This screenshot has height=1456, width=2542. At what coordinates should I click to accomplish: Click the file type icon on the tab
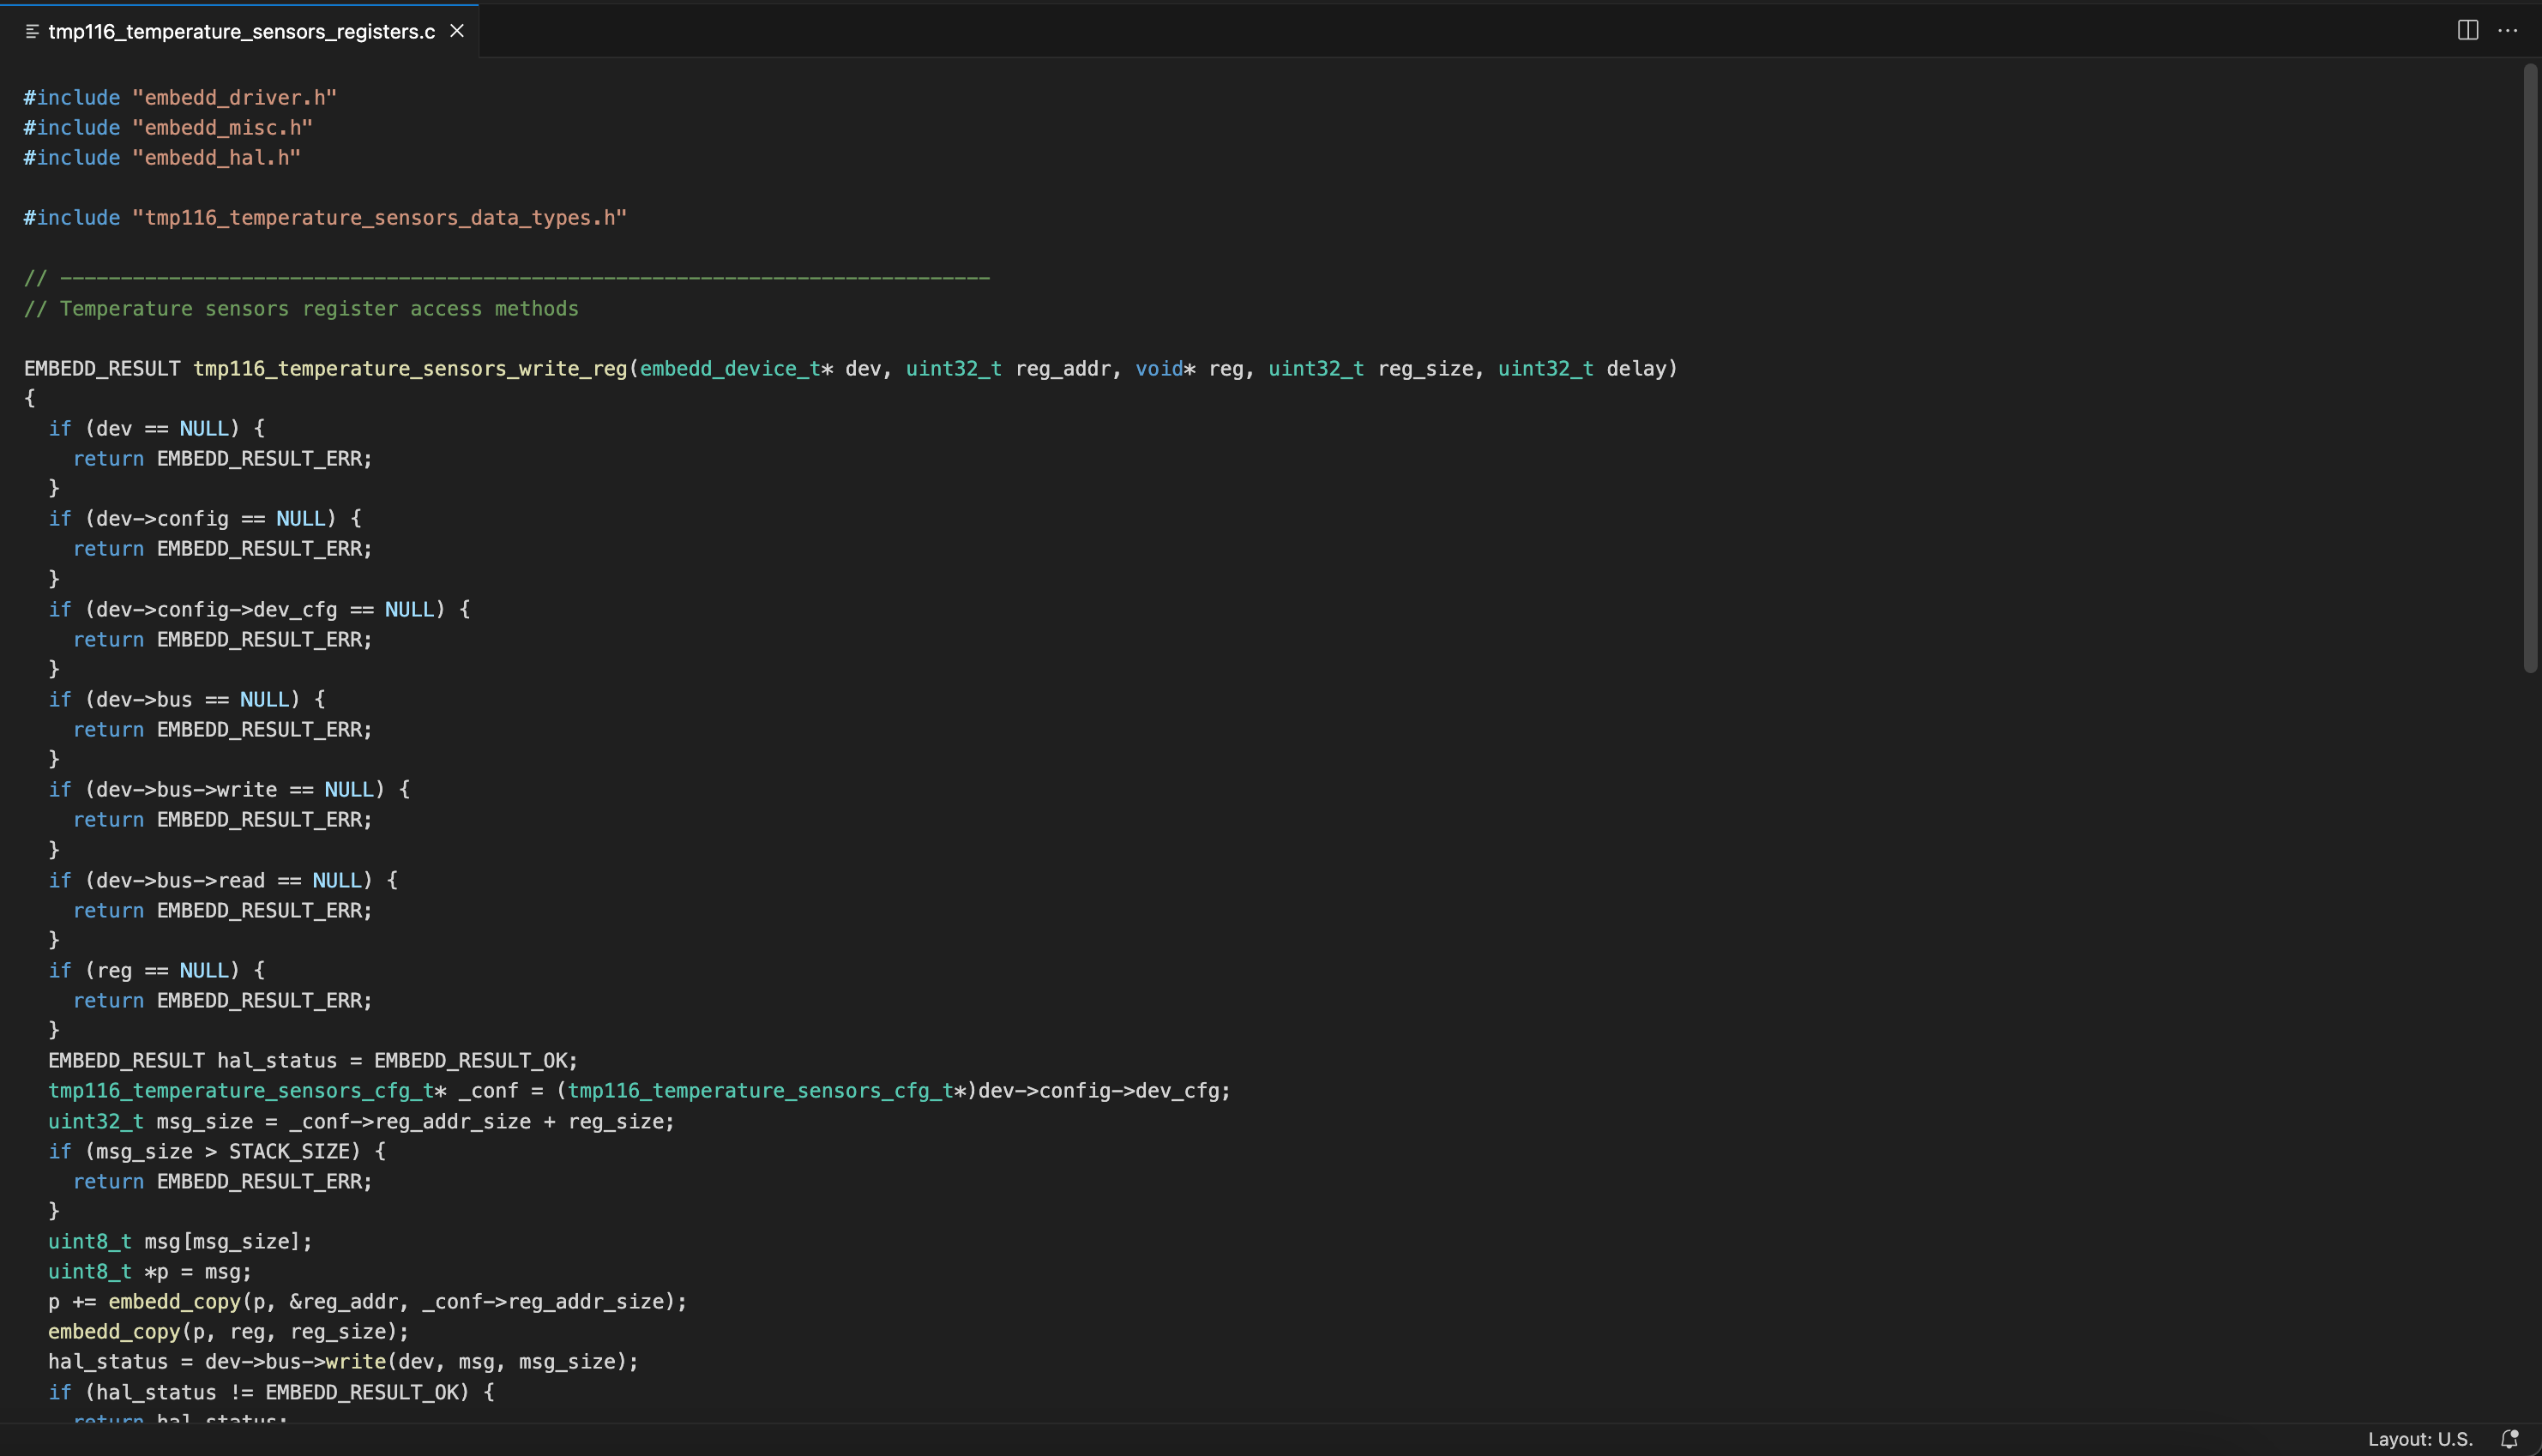[x=32, y=32]
